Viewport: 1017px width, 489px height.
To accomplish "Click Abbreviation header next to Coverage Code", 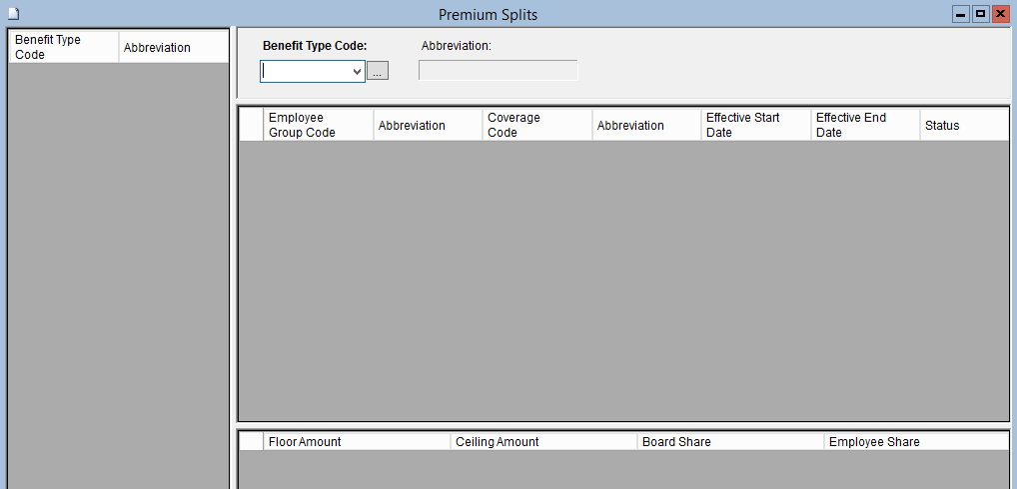I will point(646,125).
